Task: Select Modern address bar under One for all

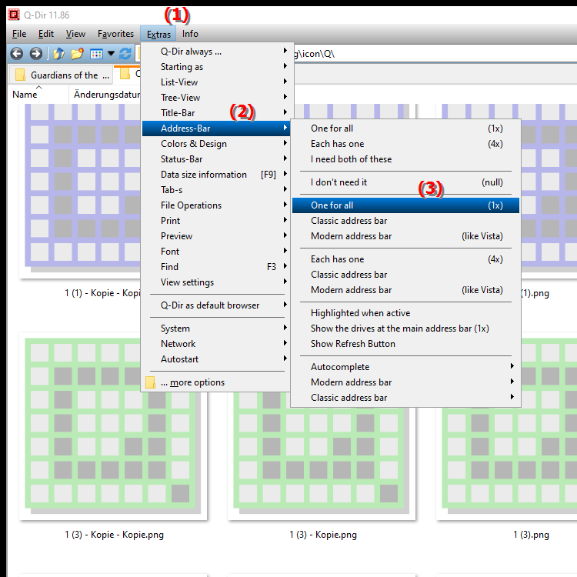Action: coord(406,236)
